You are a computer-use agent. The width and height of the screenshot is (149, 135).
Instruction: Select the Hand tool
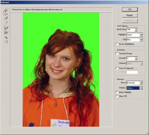click(6, 41)
